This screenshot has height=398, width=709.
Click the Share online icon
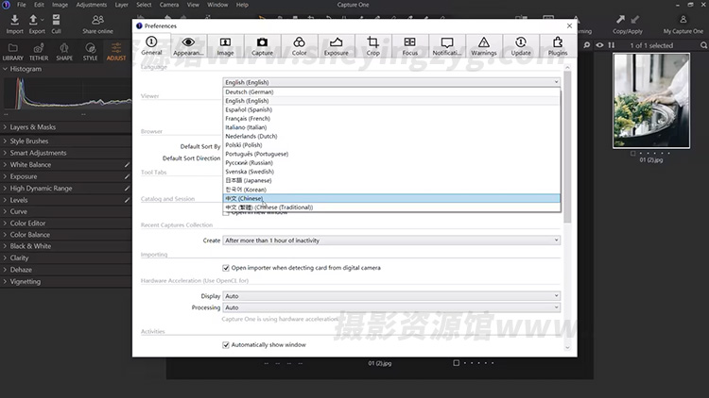click(x=97, y=23)
